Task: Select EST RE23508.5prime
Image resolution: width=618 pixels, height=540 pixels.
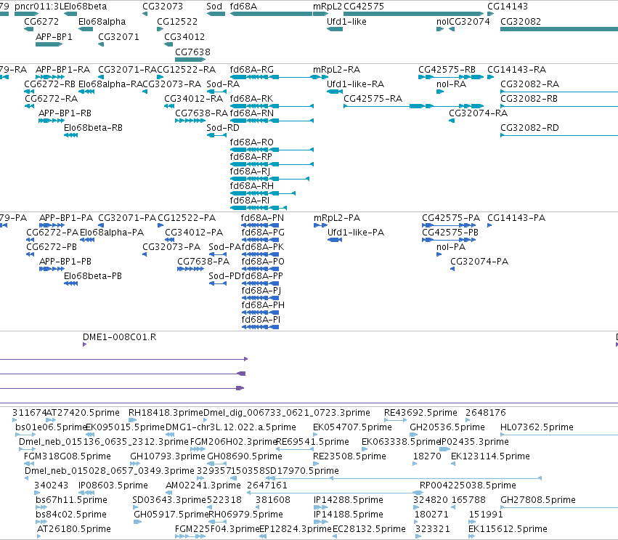Action: (x=349, y=456)
